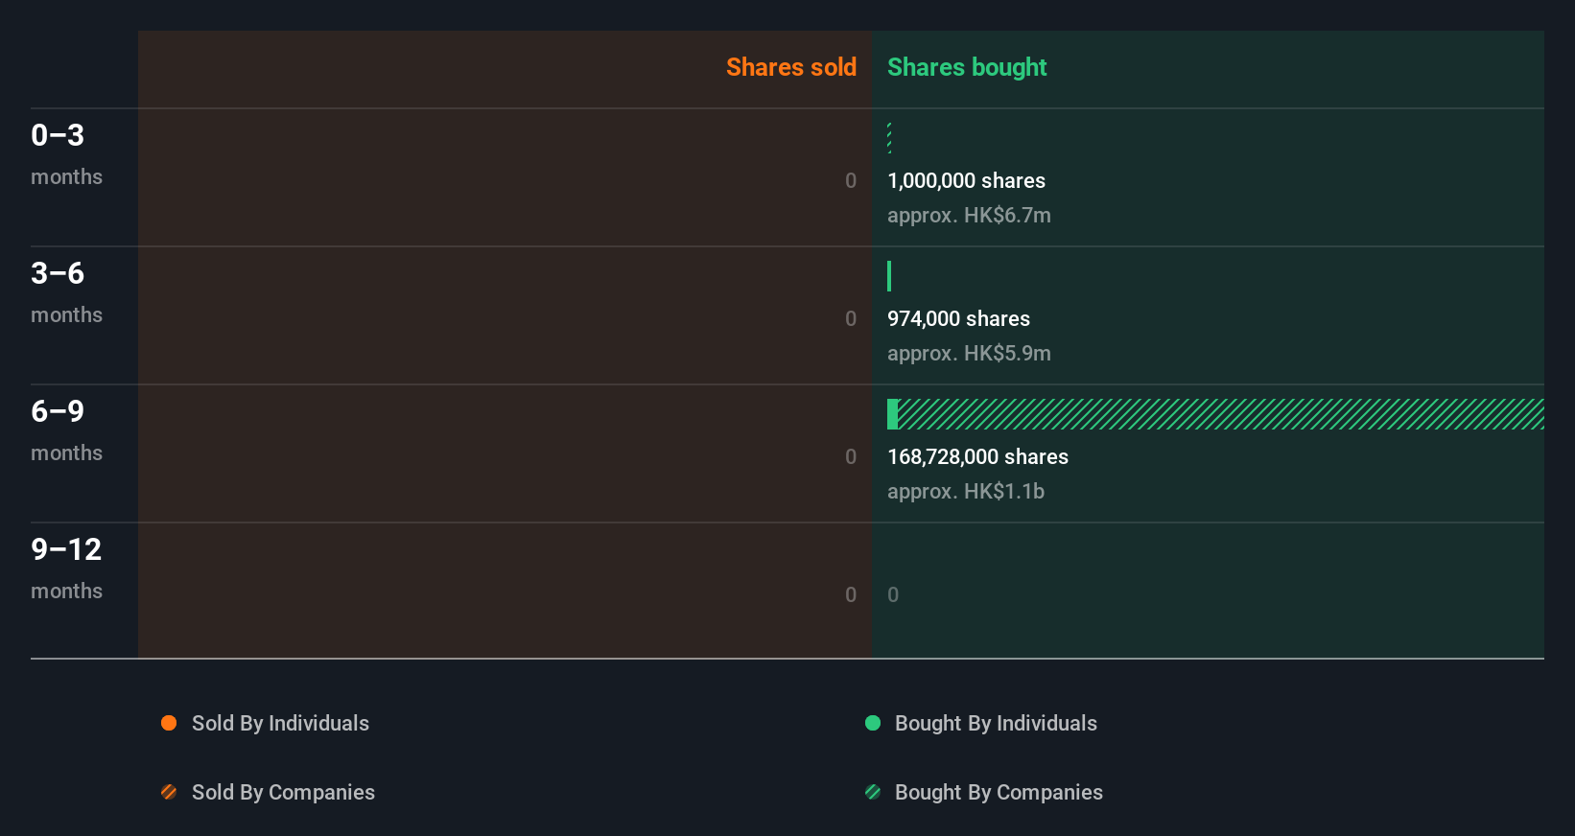
Task: Click the 974,000 shares value
Action: click(958, 318)
